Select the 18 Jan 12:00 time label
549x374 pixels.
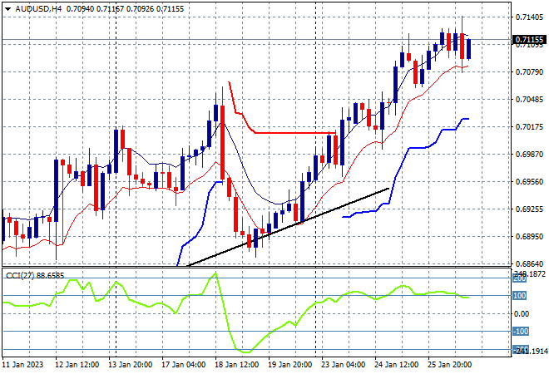[237, 365]
